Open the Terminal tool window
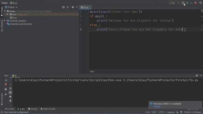Image resolution: width=203 pixels, height=114 pixels. tap(33, 109)
